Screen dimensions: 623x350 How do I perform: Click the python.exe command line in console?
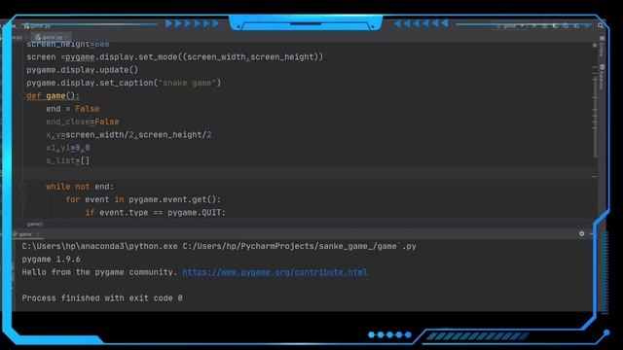(219, 246)
